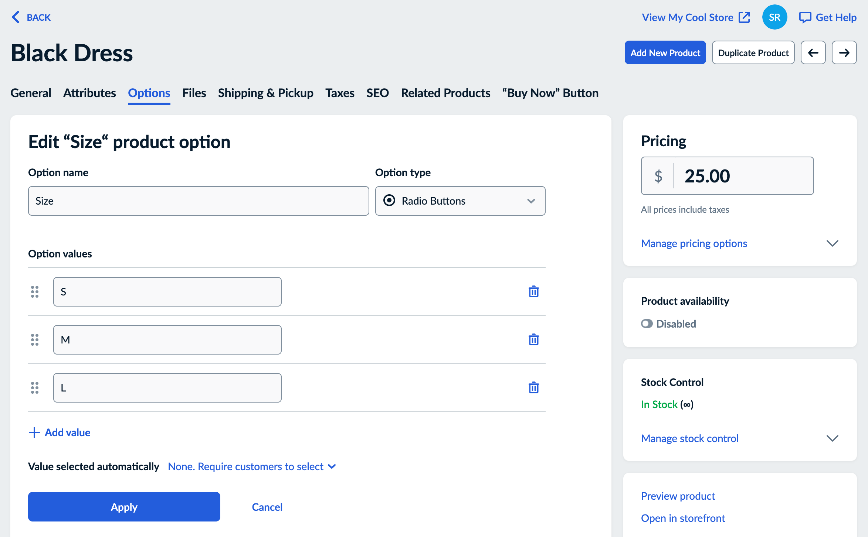This screenshot has height=537, width=868.
Task: Delete the "M" option value
Action: click(533, 339)
